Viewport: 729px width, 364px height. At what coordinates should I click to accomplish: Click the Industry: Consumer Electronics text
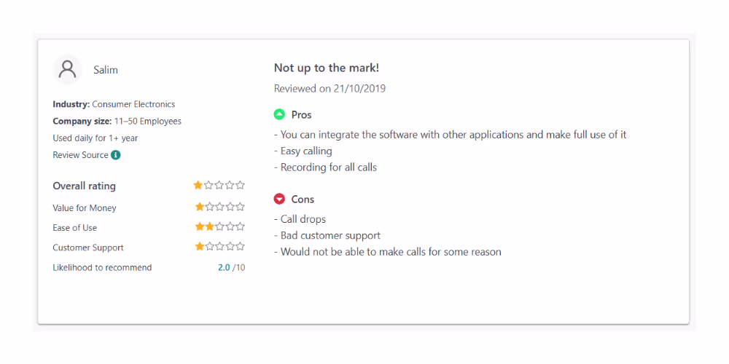(x=114, y=104)
